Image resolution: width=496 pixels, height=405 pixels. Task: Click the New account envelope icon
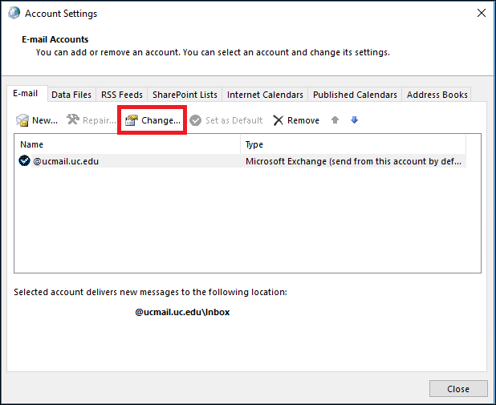tap(22, 120)
